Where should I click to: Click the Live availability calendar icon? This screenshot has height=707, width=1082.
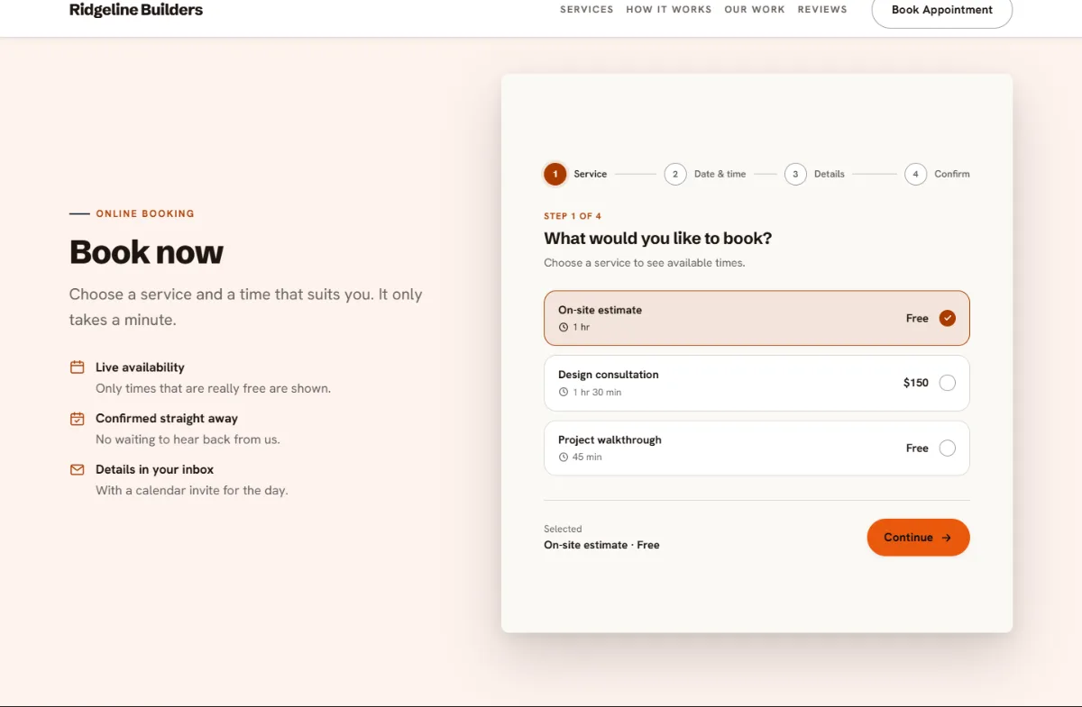point(78,367)
